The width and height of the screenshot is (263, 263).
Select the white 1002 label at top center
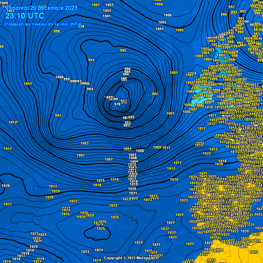107,11
